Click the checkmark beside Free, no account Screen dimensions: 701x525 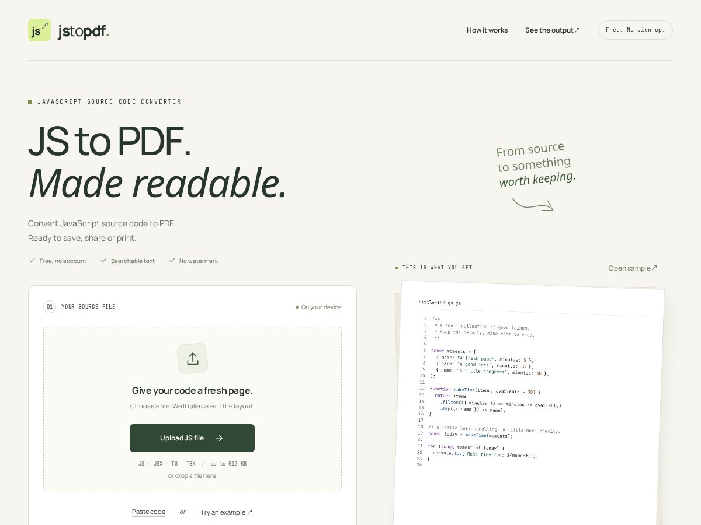click(x=32, y=261)
